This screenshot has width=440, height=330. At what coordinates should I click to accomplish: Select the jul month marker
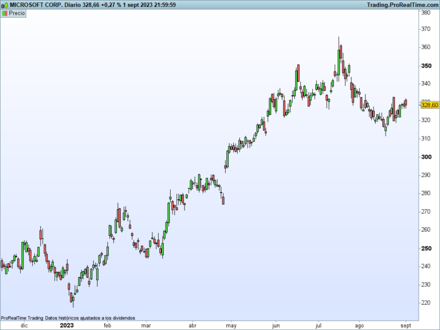click(318, 325)
